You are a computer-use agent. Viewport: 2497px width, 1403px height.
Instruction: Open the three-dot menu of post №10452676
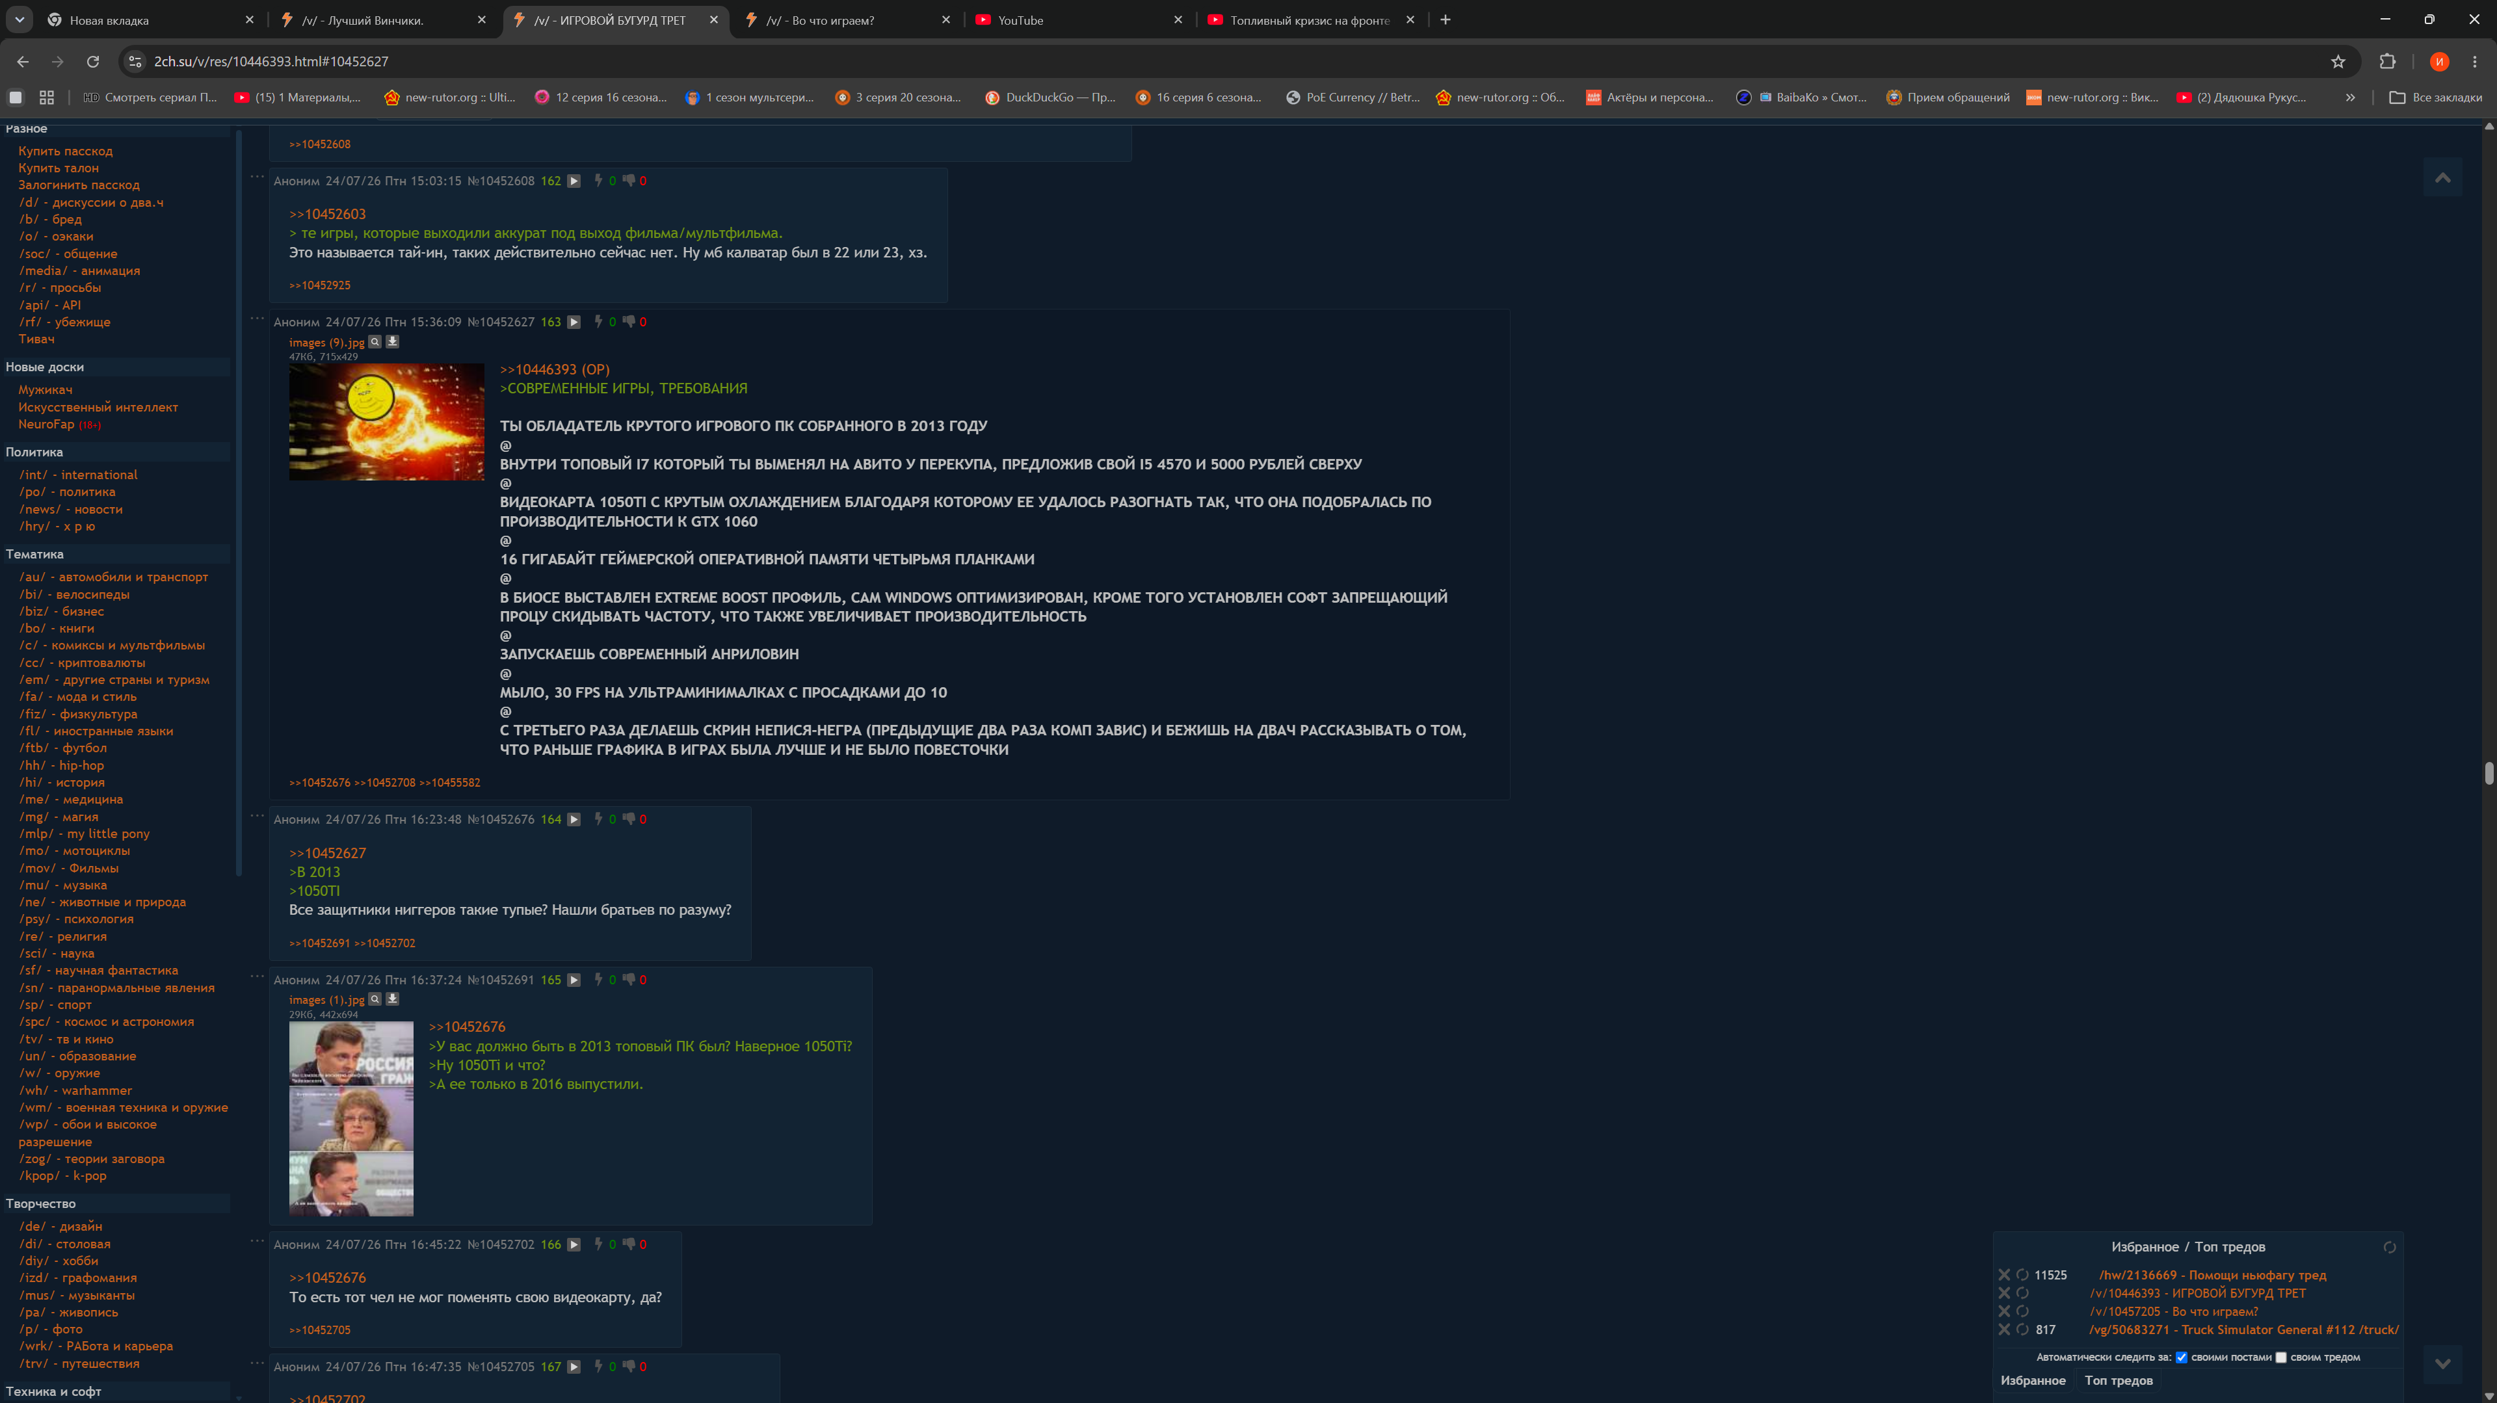(257, 816)
